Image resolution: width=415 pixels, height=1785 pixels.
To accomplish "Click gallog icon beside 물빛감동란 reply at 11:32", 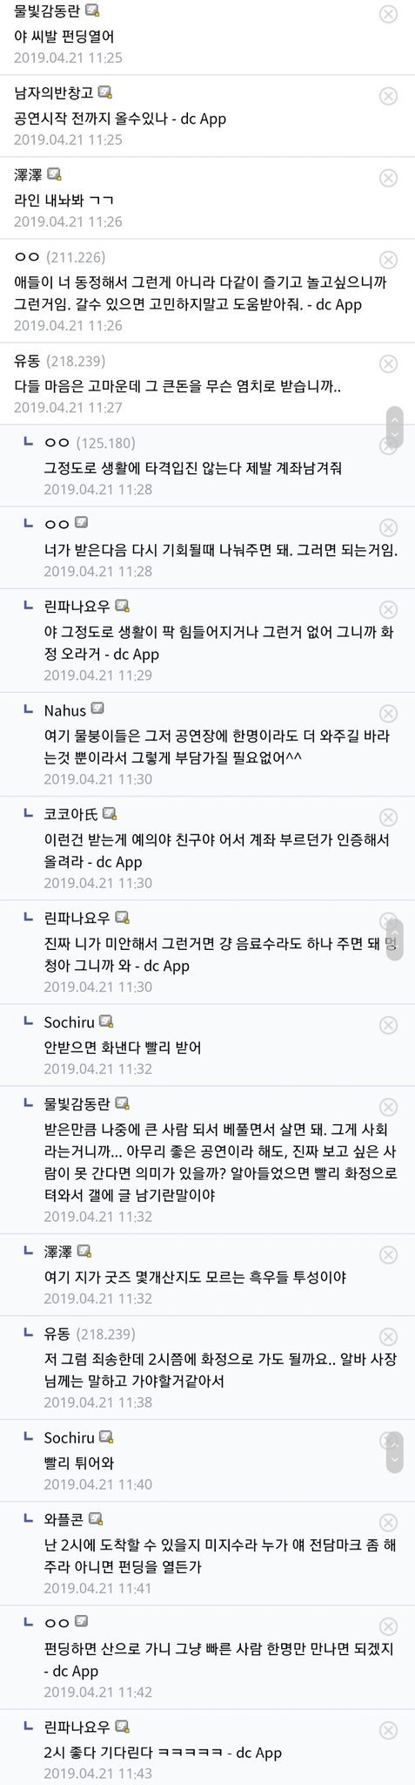I will coord(122,1103).
